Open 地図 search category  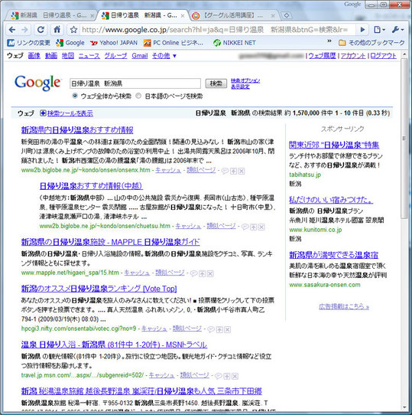pos(68,56)
